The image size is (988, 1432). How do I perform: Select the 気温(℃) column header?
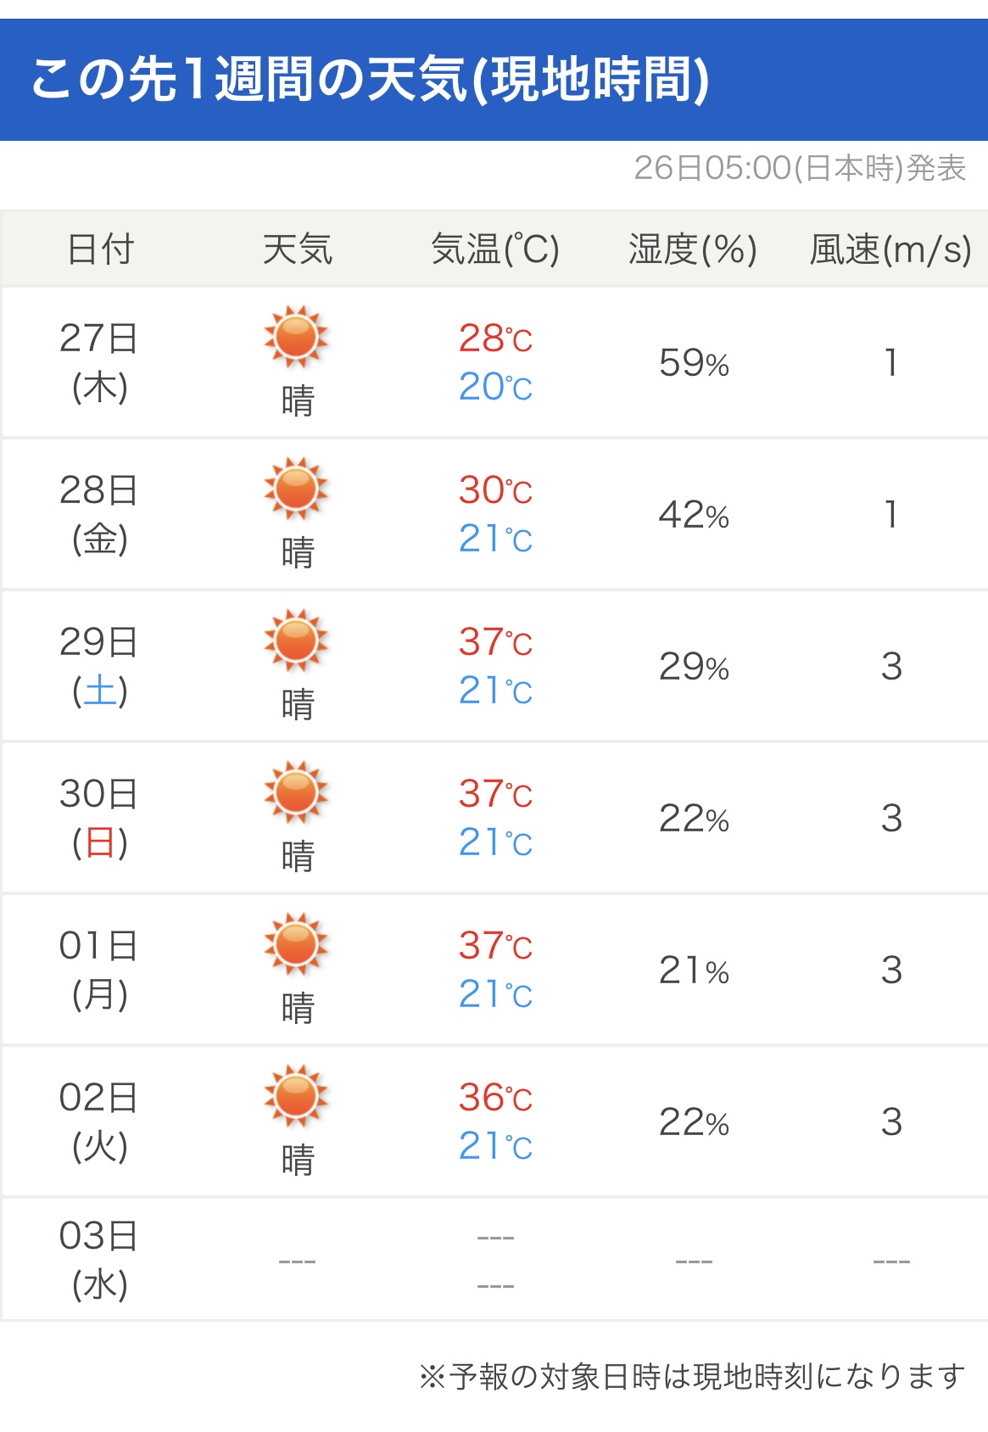[x=495, y=249]
